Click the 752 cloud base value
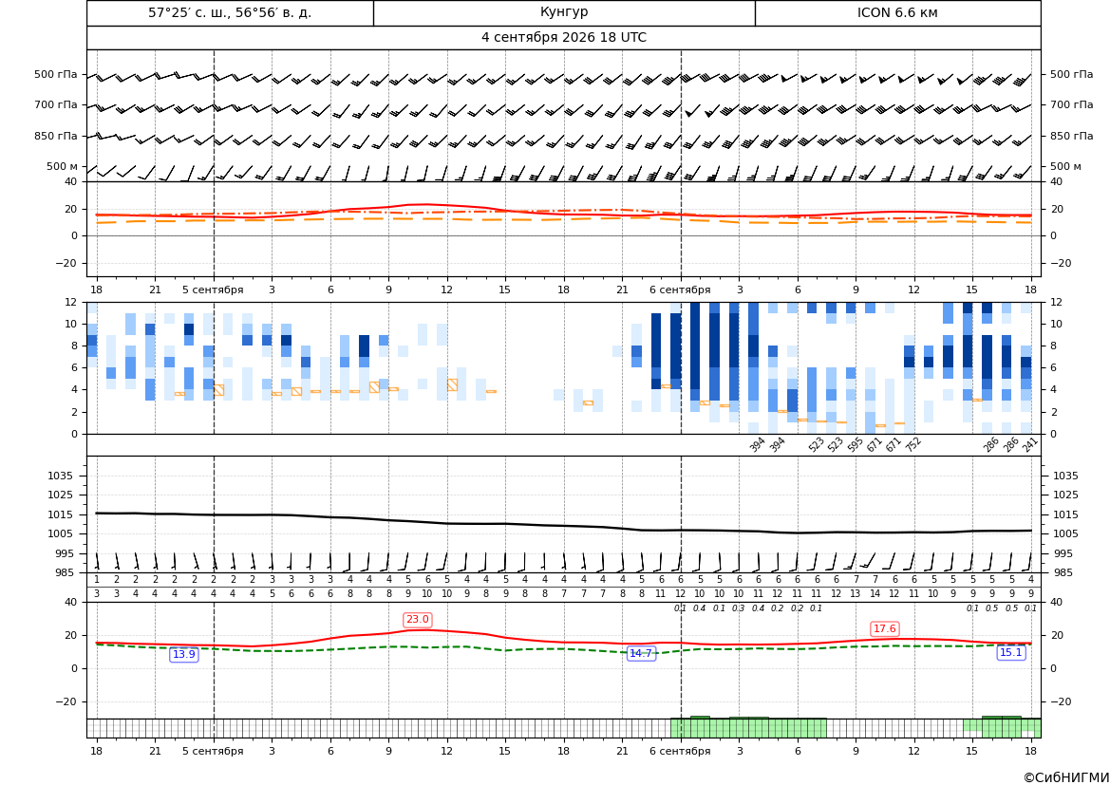The height and width of the screenshot is (785, 1110). point(913,444)
